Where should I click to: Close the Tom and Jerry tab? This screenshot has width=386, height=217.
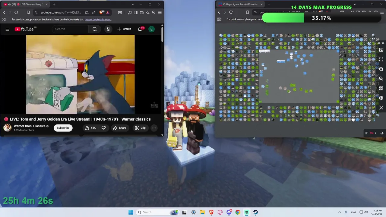[x=46, y=4]
